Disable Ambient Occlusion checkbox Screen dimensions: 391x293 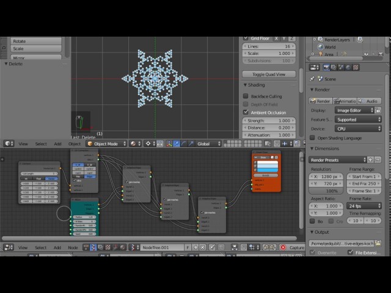(x=246, y=112)
